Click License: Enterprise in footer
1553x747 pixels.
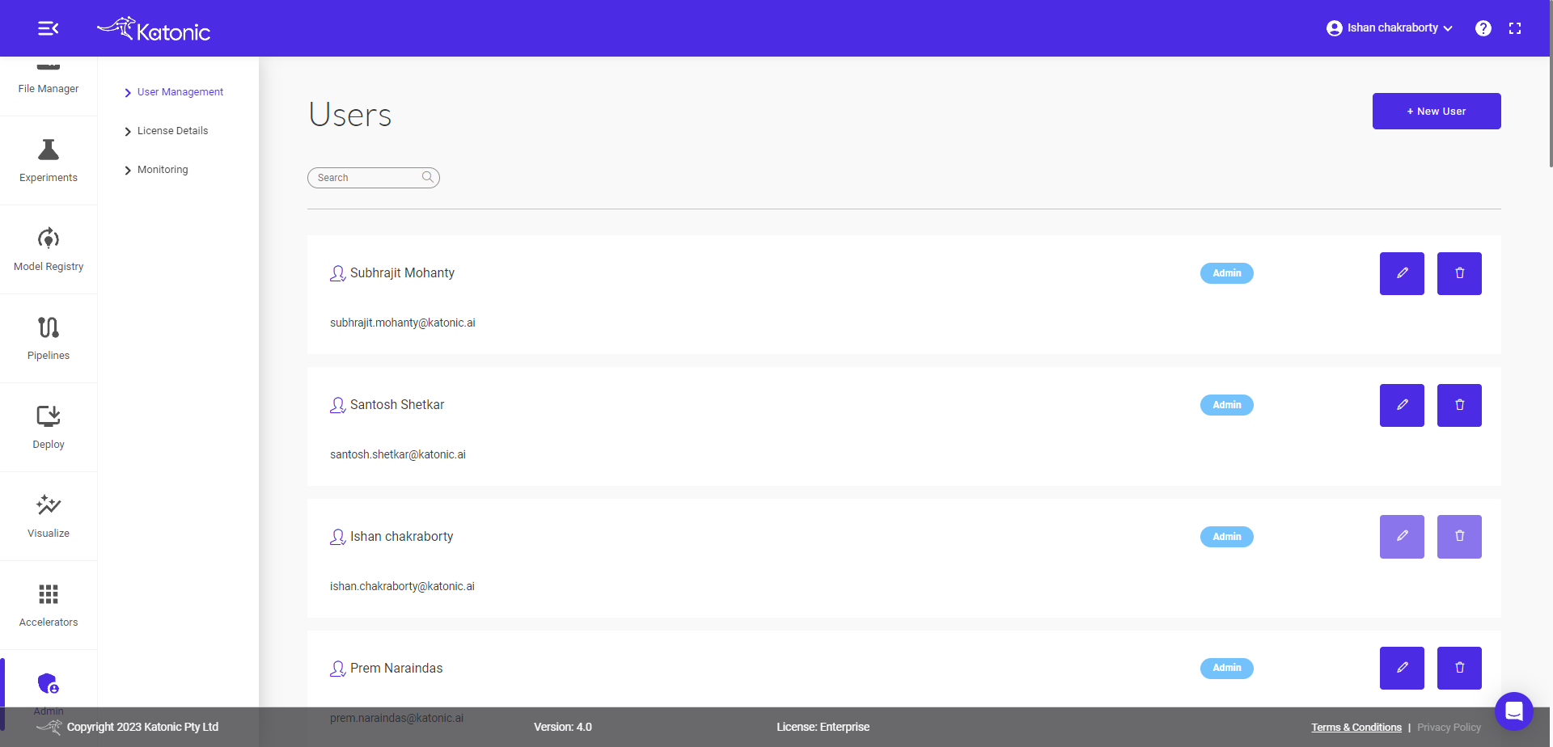823,727
